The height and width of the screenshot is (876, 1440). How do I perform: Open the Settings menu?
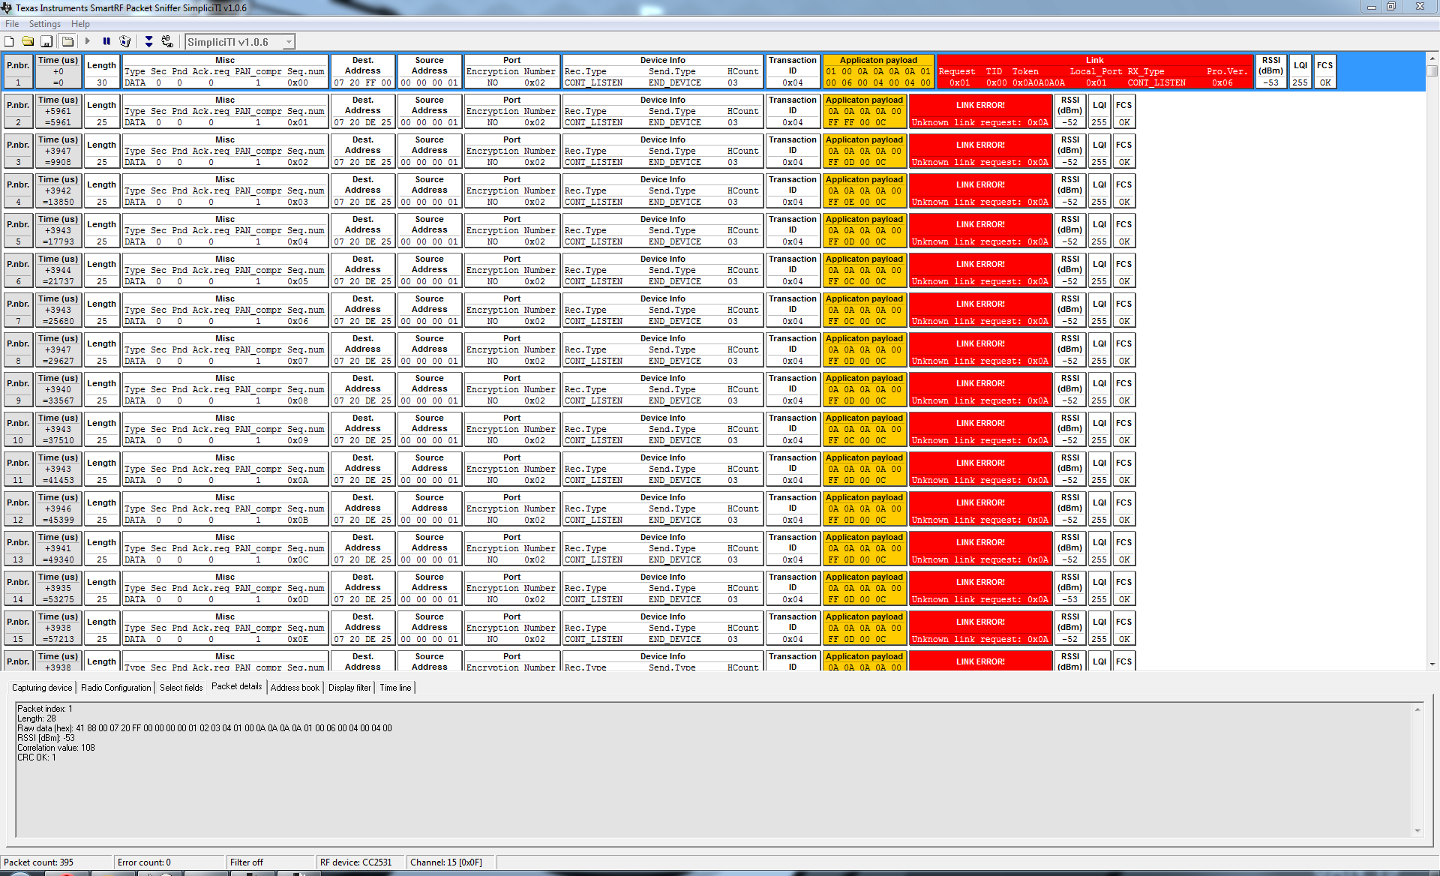[x=45, y=24]
